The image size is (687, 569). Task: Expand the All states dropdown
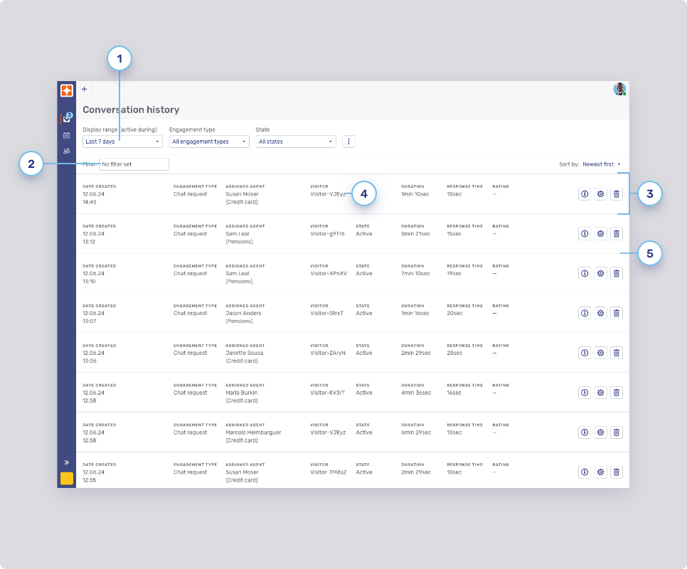[295, 142]
